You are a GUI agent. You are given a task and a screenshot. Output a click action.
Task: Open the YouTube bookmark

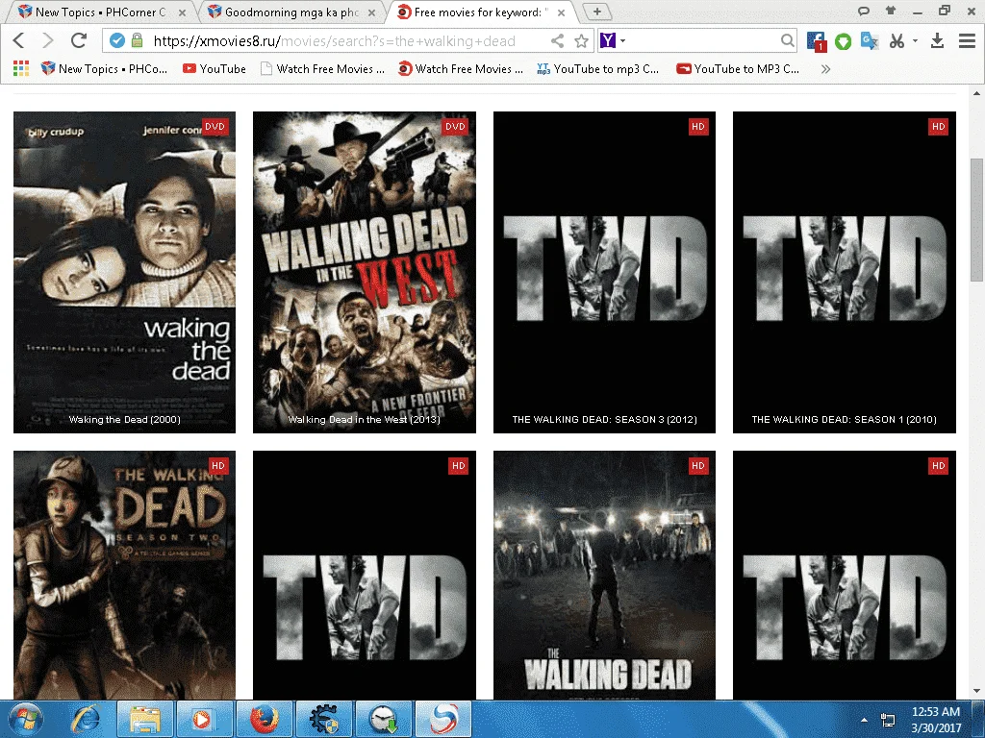[x=215, y=69]
